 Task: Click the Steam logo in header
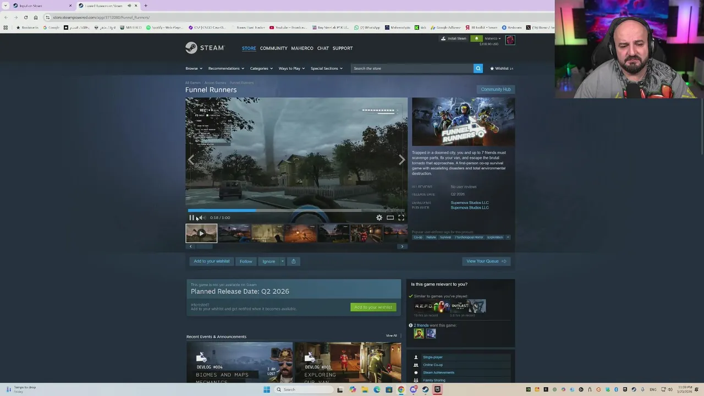click(205, 48)
